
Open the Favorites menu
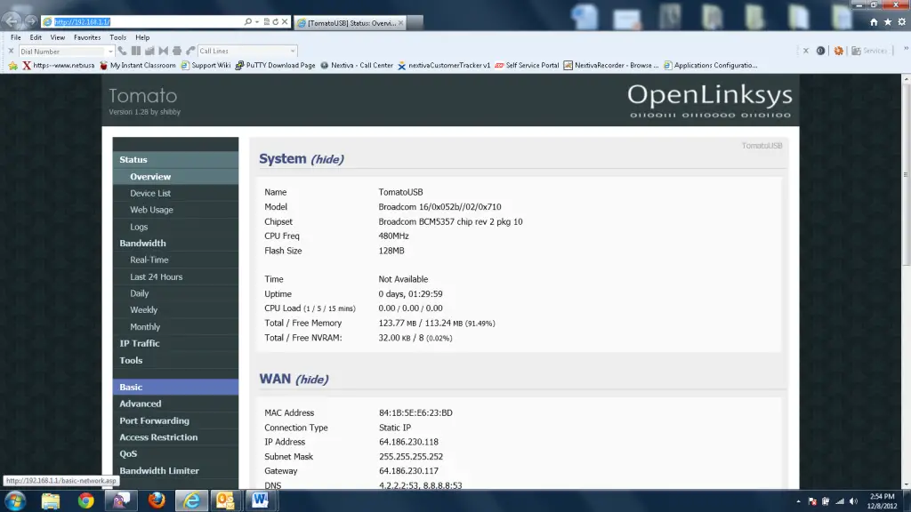pyautogui.click(x=86, y=37)
